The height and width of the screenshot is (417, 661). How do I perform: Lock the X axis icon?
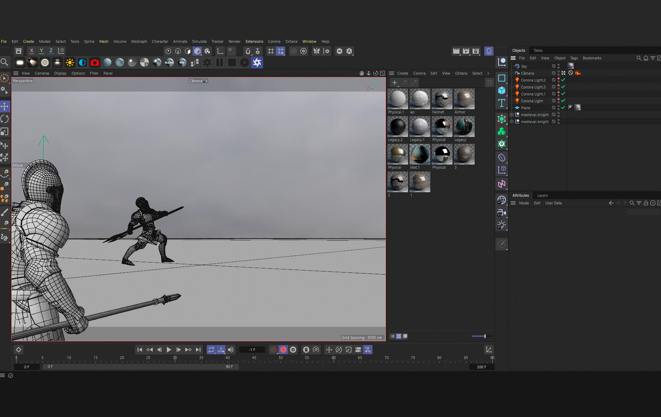coord(32,51)
